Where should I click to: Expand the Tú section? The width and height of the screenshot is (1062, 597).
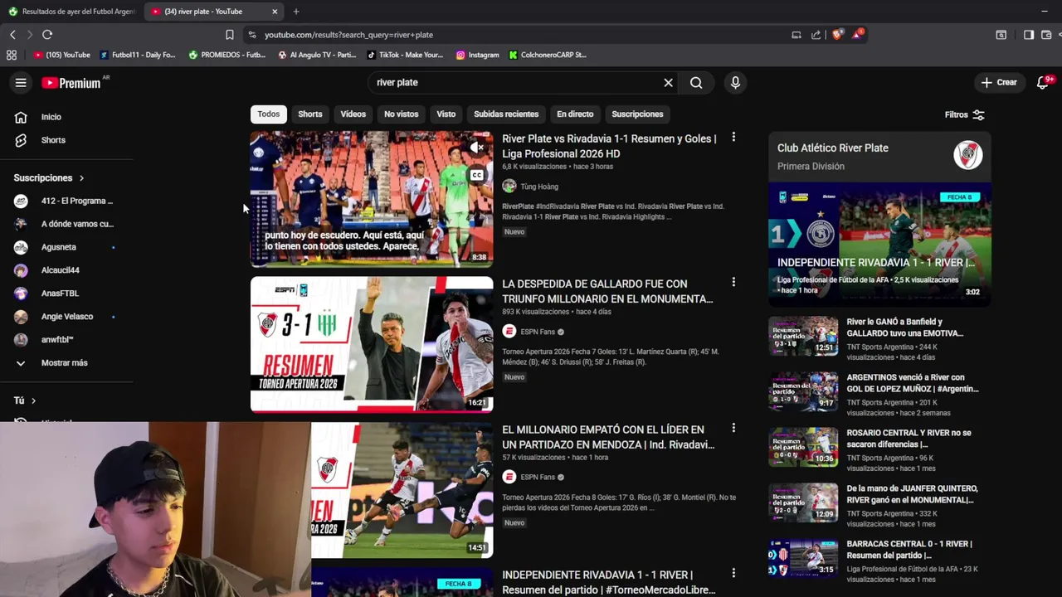coord(25,400)
